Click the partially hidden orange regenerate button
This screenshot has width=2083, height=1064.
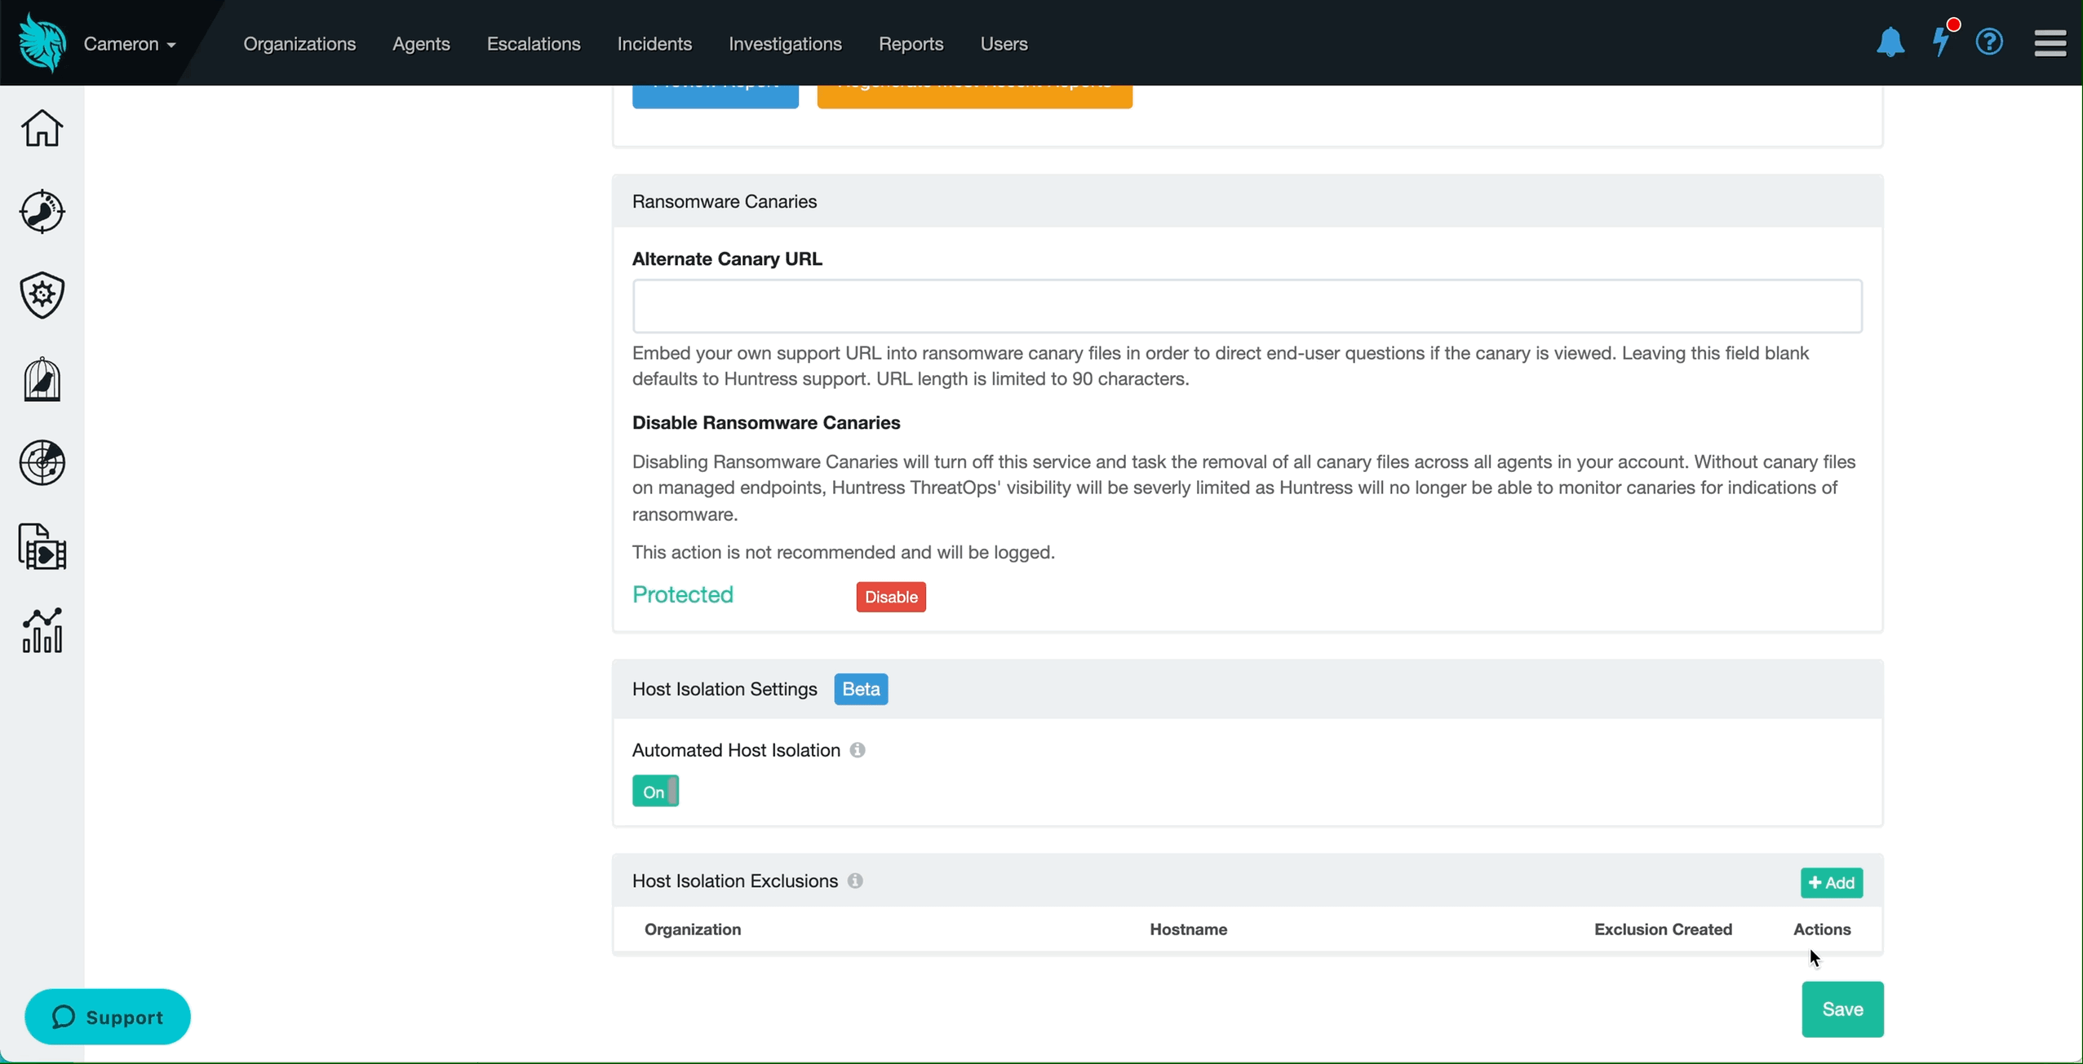tap(974, 96)
